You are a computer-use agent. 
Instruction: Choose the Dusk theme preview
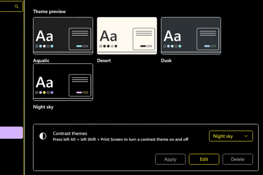[x=191, y=36]
